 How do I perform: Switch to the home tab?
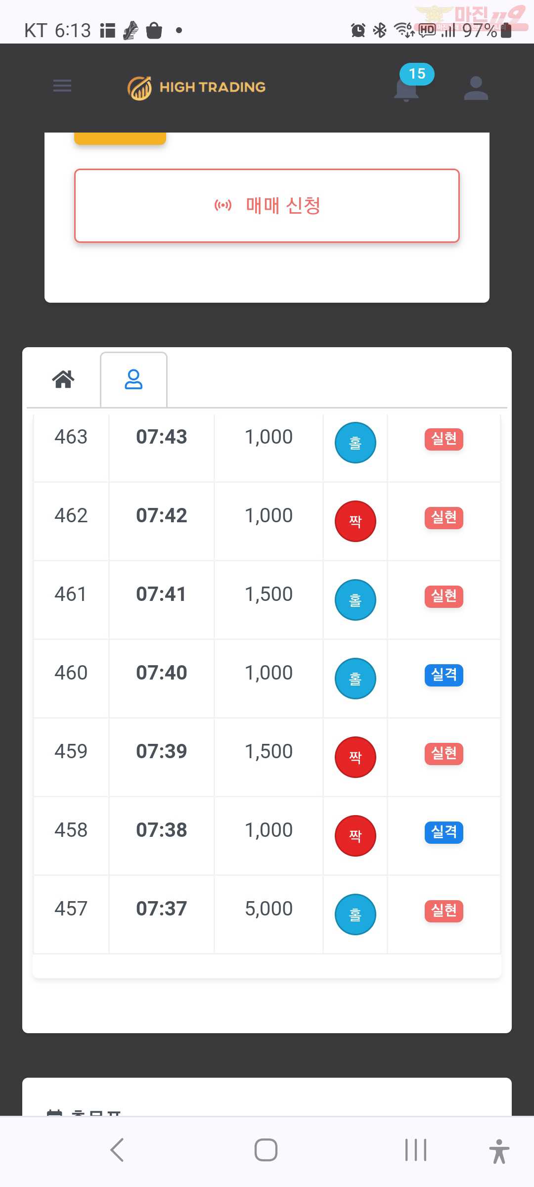(63, 379)
